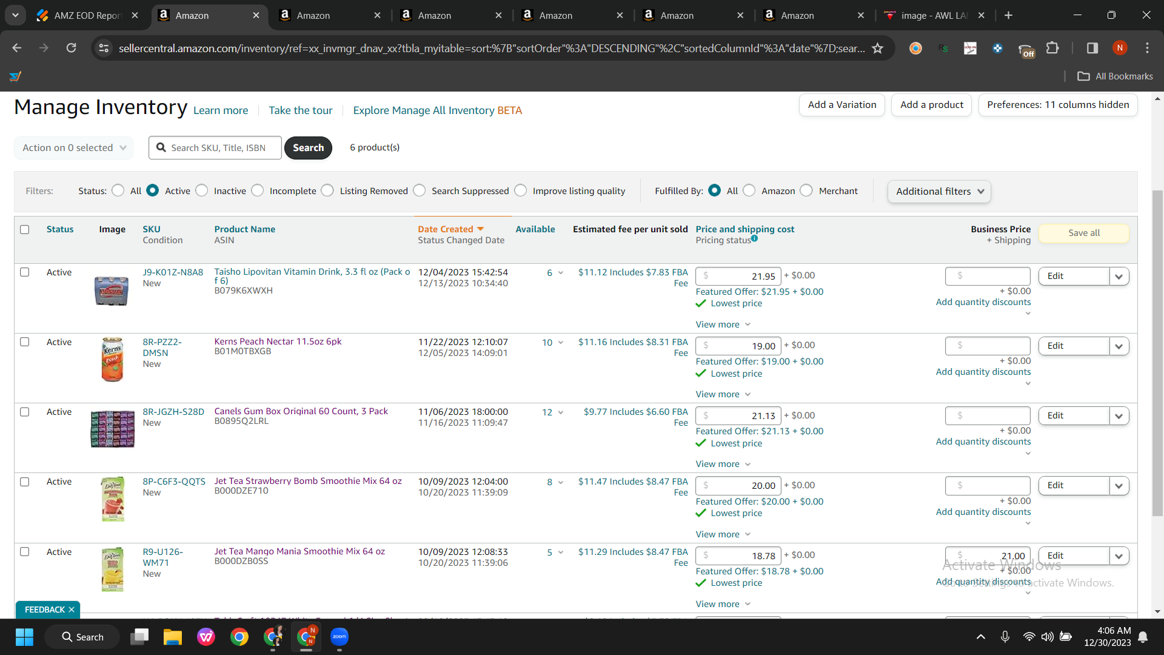Expand the Additional filters dropdown
Viewport: 1164px width, 655px height.
[x=940, y=192]
